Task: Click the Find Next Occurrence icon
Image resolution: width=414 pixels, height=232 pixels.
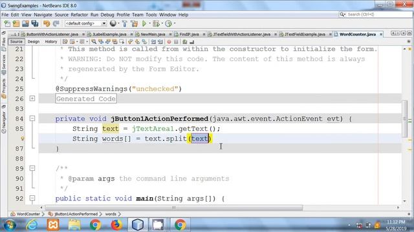Action: click(108, 41)
